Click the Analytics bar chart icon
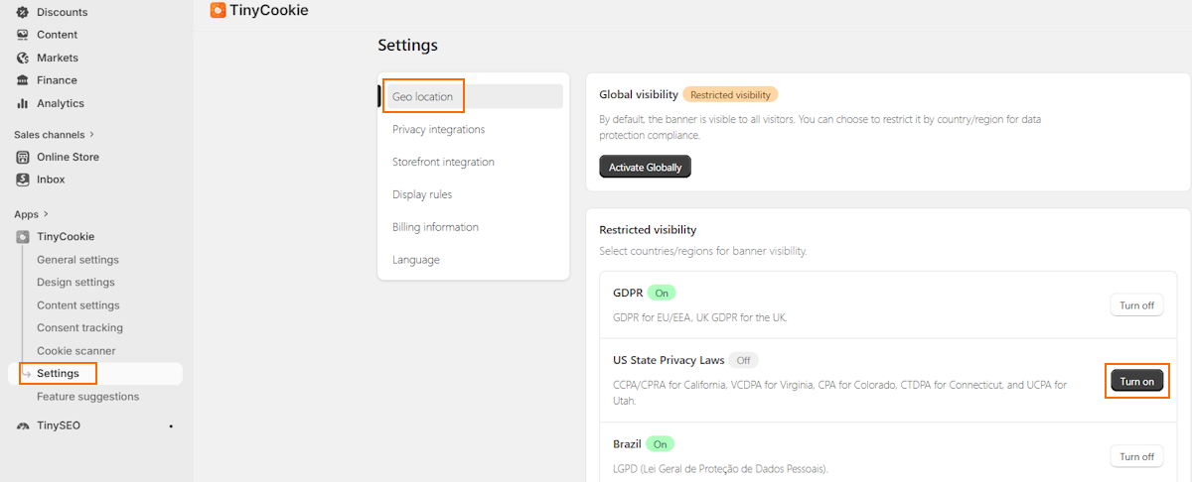 click(x=23, y=103)
